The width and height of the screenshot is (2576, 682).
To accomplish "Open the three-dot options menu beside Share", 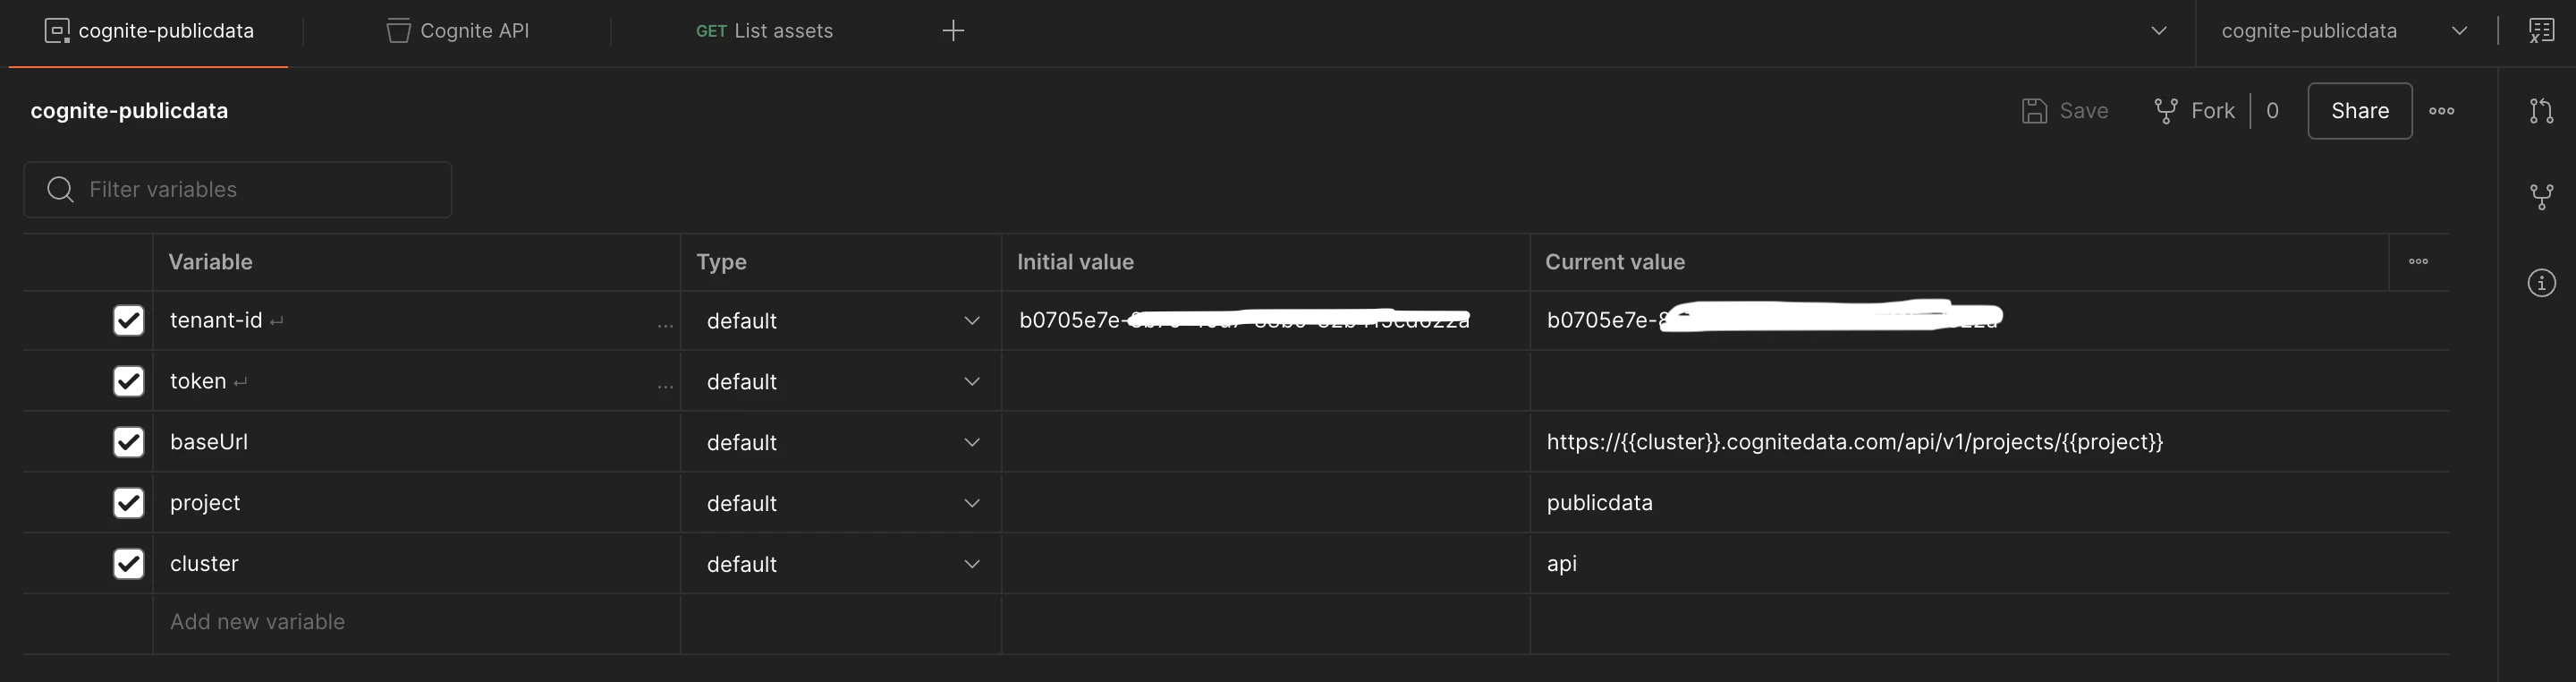I will (x=2441, y=111).
